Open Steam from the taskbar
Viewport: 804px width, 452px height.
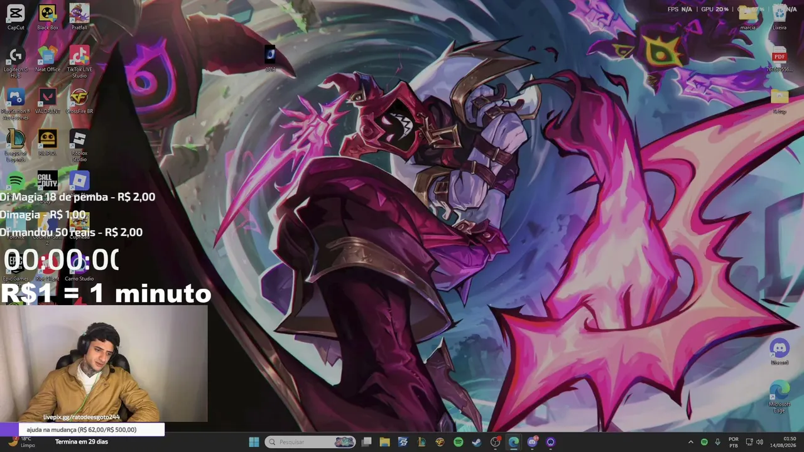477,442
